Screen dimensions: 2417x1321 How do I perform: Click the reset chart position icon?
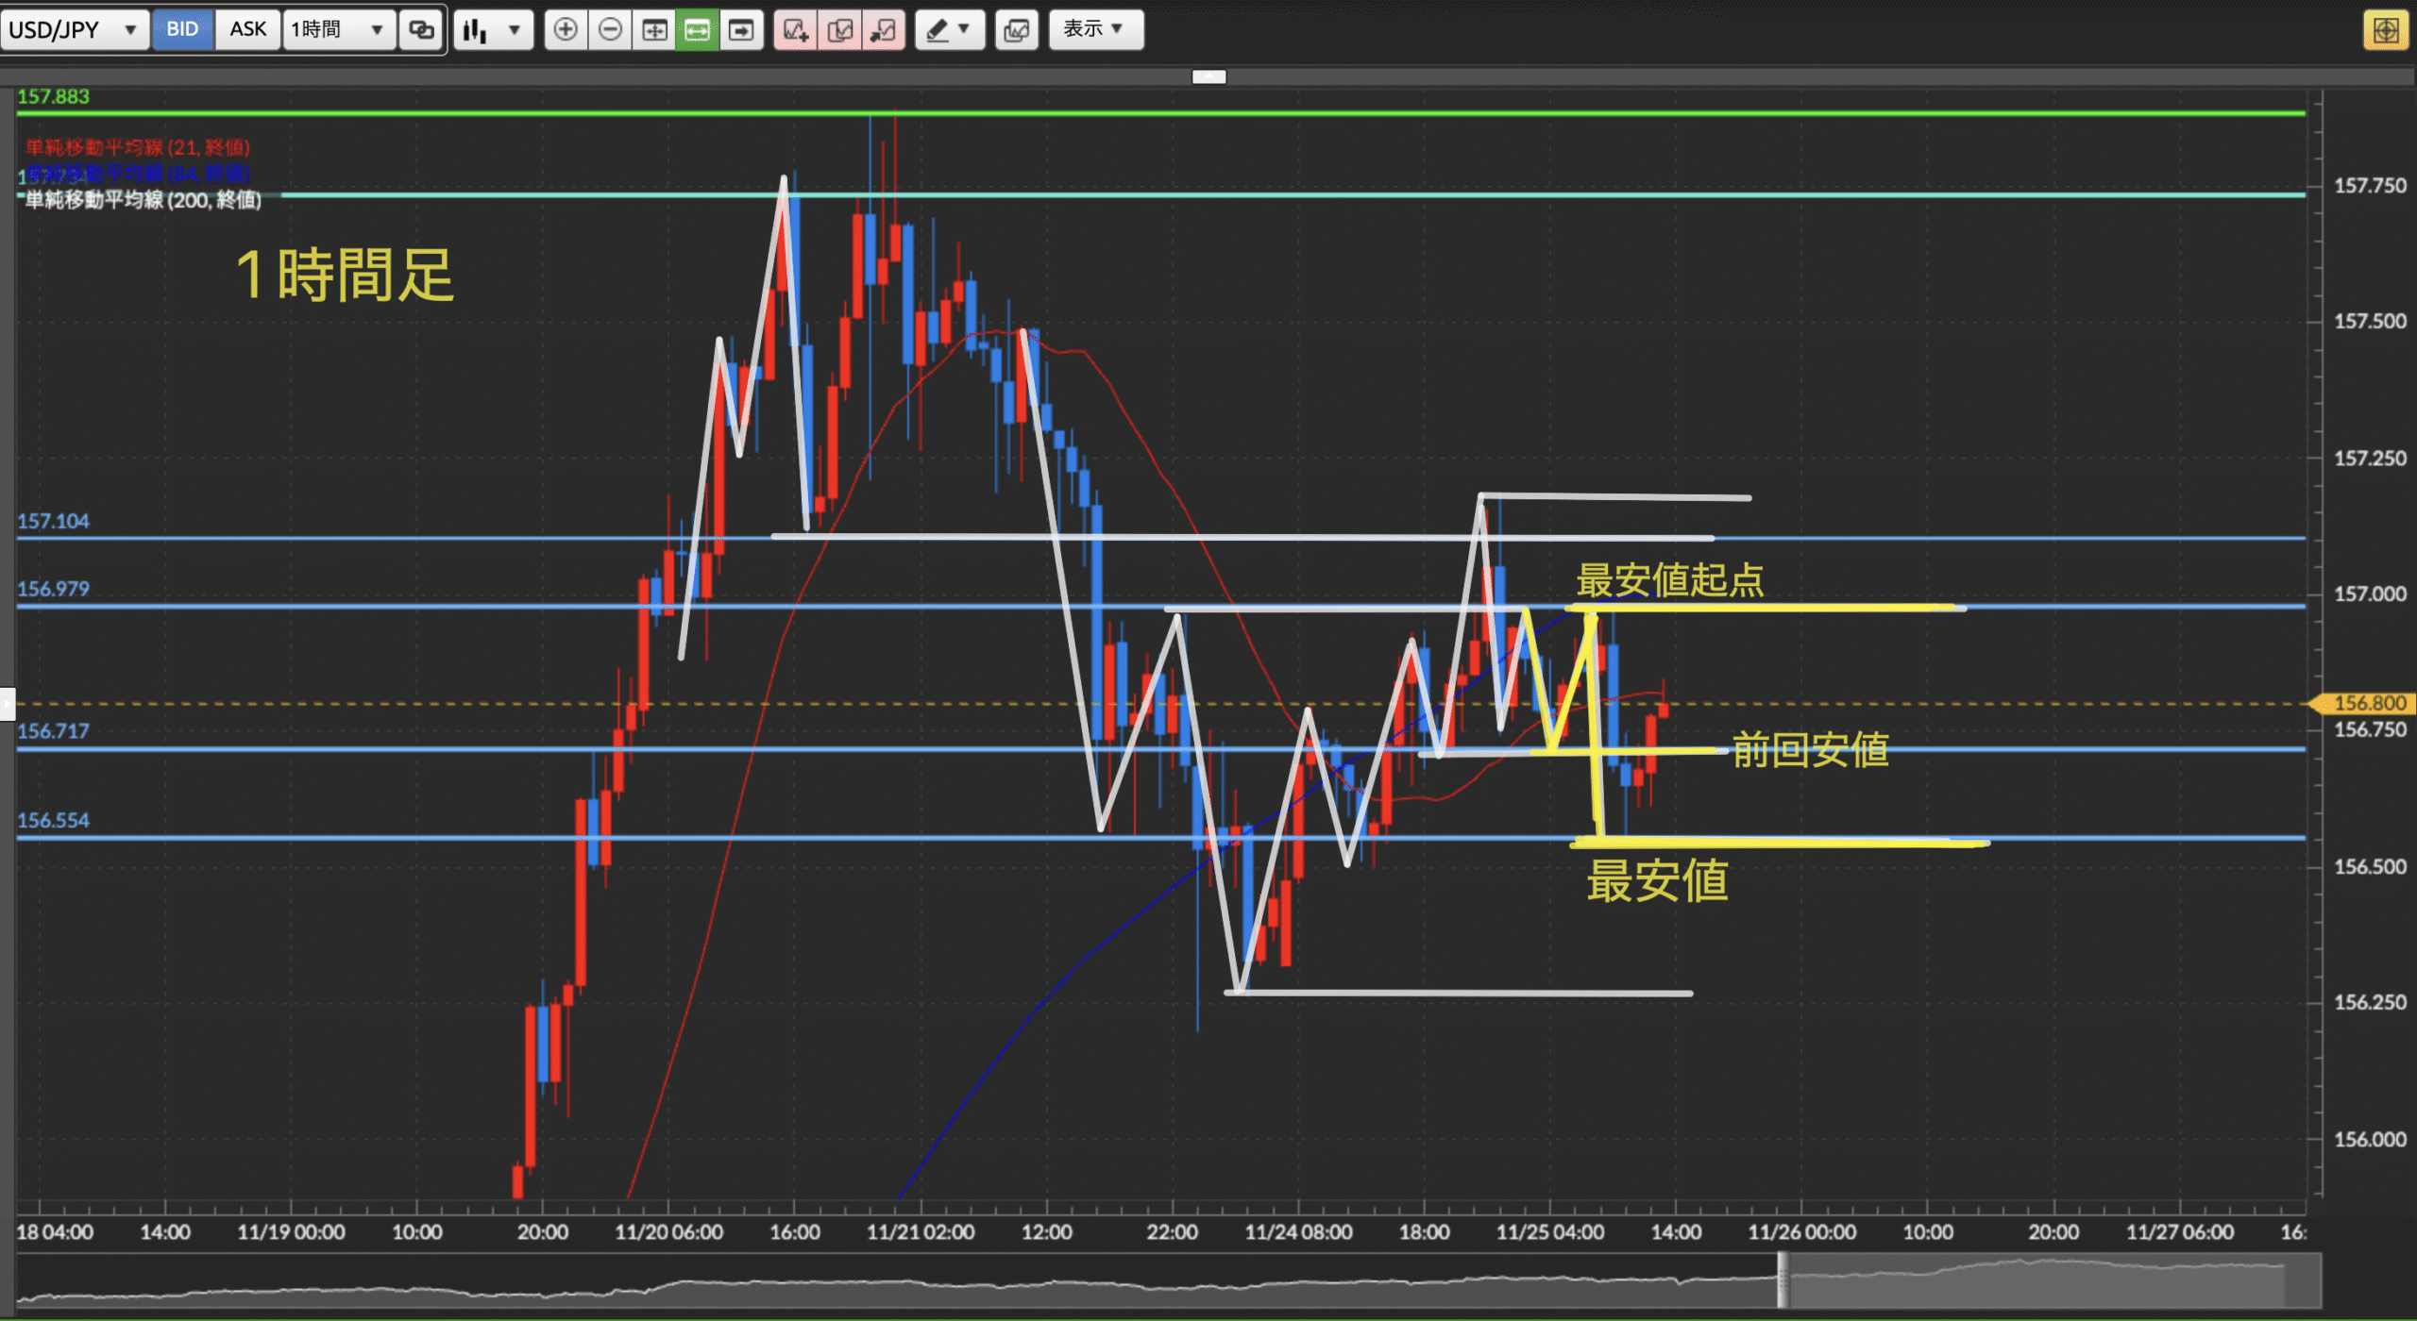click(x=654, y=30)
